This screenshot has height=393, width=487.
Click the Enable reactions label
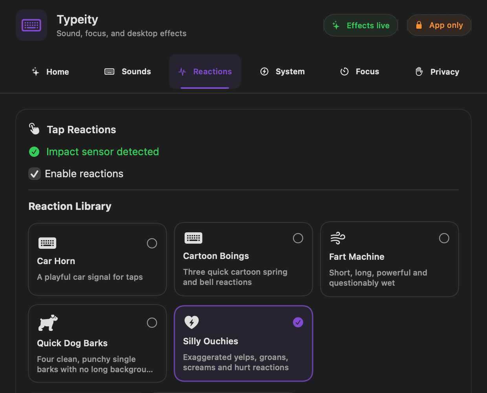[x=84, y=174]
